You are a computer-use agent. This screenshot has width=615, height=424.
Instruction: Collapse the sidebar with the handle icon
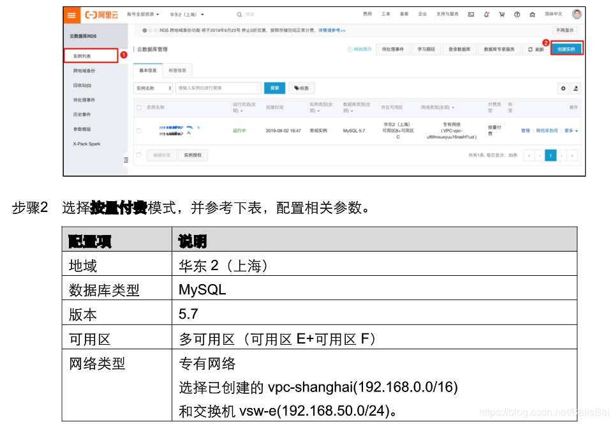click(126, 160)
